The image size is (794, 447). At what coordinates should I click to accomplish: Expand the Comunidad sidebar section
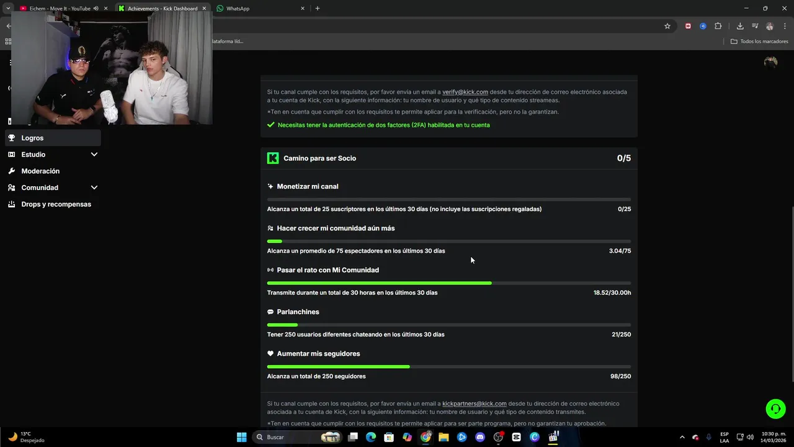[x=94, y=187]
